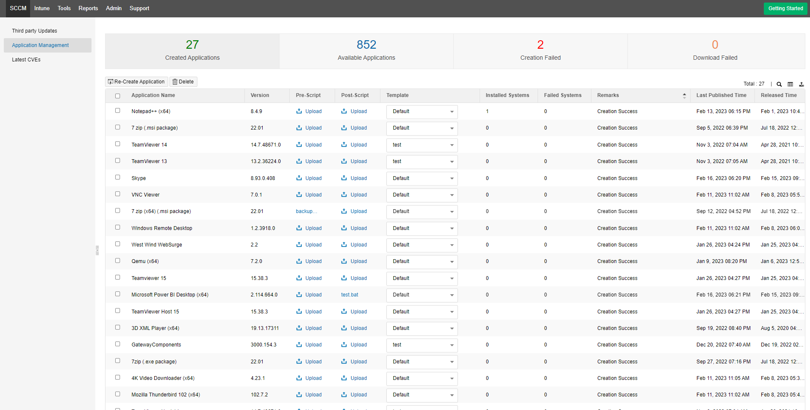Screen dimensions: 810x410
Task: Select Latest CVEs in the sidebar
Action: [26, 59]
